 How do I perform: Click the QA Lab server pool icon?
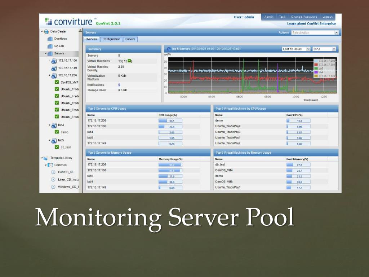coord(50,46)
